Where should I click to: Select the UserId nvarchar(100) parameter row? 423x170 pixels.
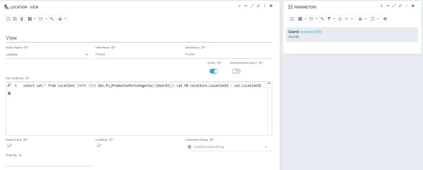click(x=352, y=35)
